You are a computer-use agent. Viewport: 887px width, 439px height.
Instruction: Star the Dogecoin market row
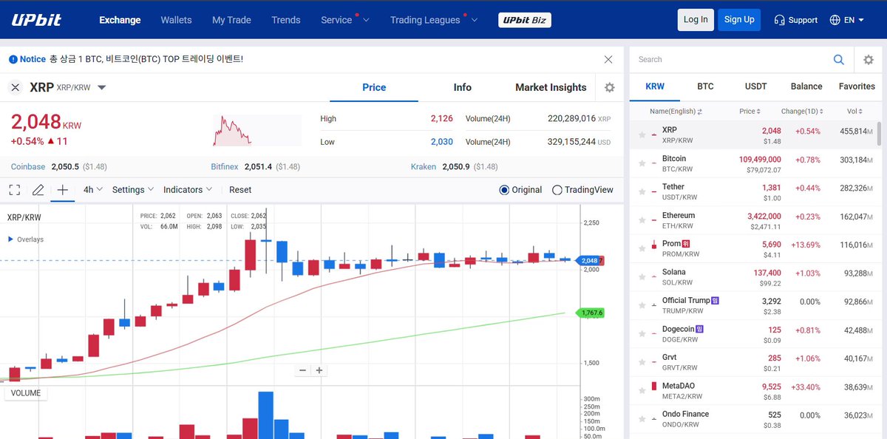click(x=642, y=334)
